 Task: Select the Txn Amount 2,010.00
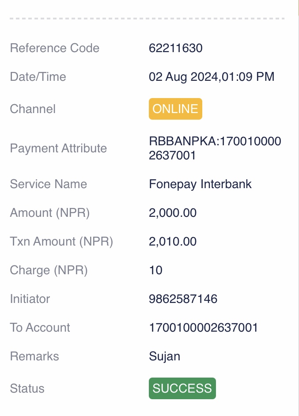(x=173, y=242)
